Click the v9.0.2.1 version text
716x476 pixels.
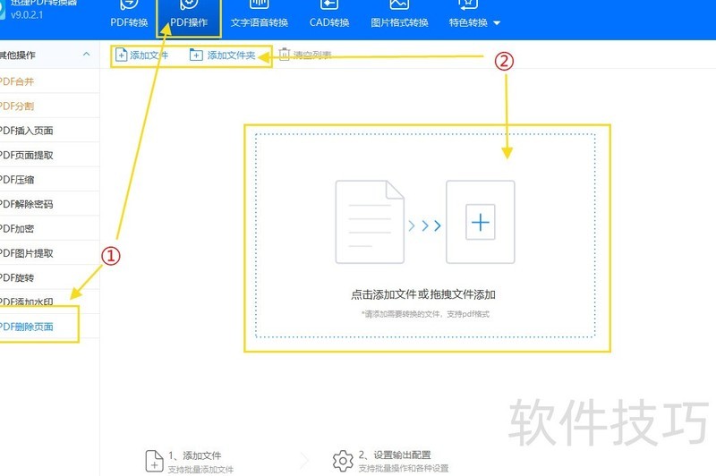pos(27,14)
